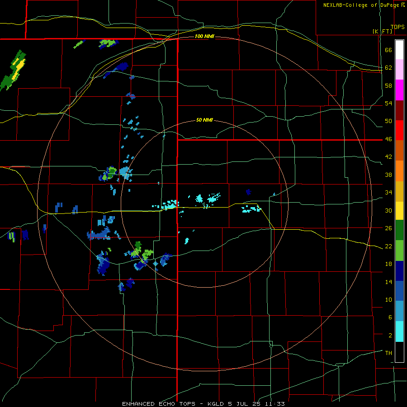Click the 38 legend value
407x407 pixels.
coord(388,175)
